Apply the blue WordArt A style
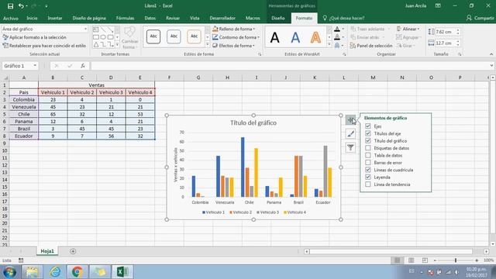 point(295,37)
